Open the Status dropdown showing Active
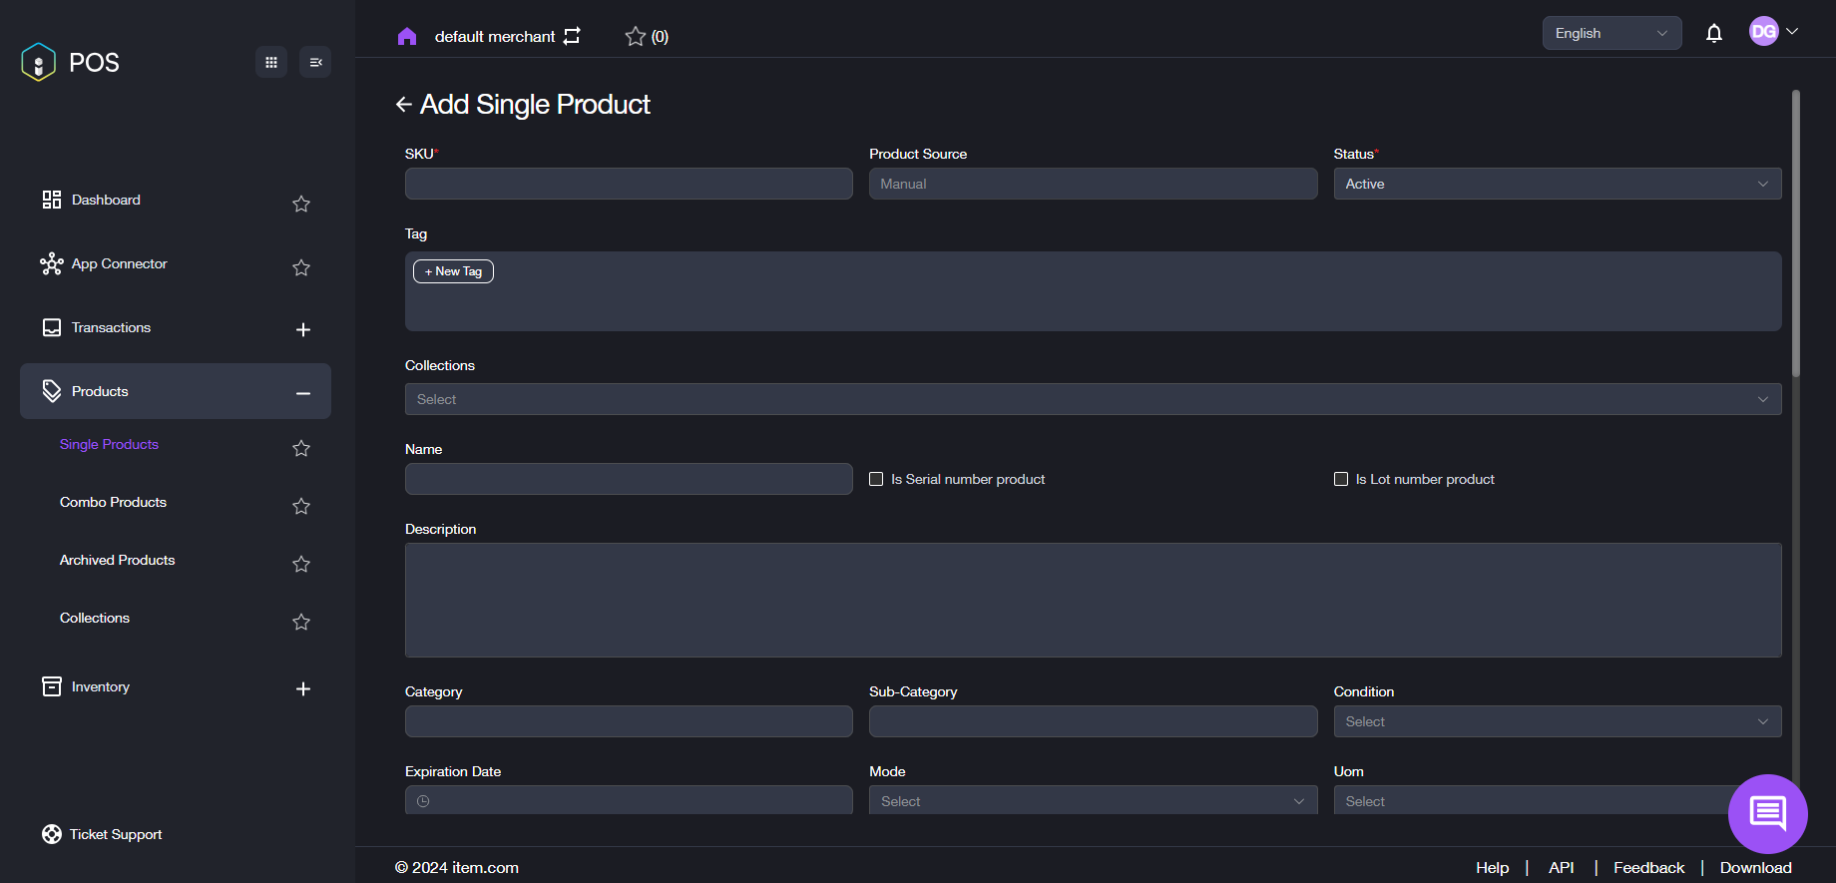The image size is (1836, 883). pos(1557,184)
